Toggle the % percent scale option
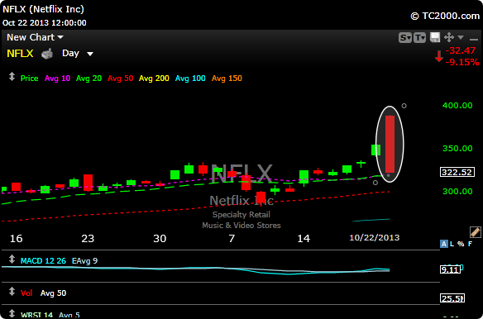The width and height of the screenshot is (483, 319). pyautogui.click(x=461, y=244)
